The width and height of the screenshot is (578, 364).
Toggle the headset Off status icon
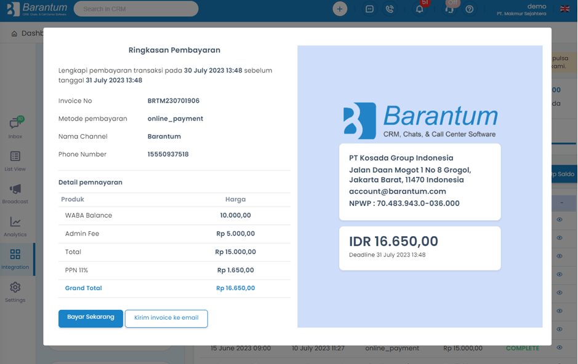click(x=449, y=8)
